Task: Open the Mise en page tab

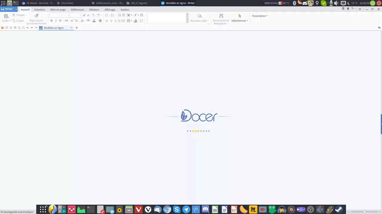Action: point(58,10)
